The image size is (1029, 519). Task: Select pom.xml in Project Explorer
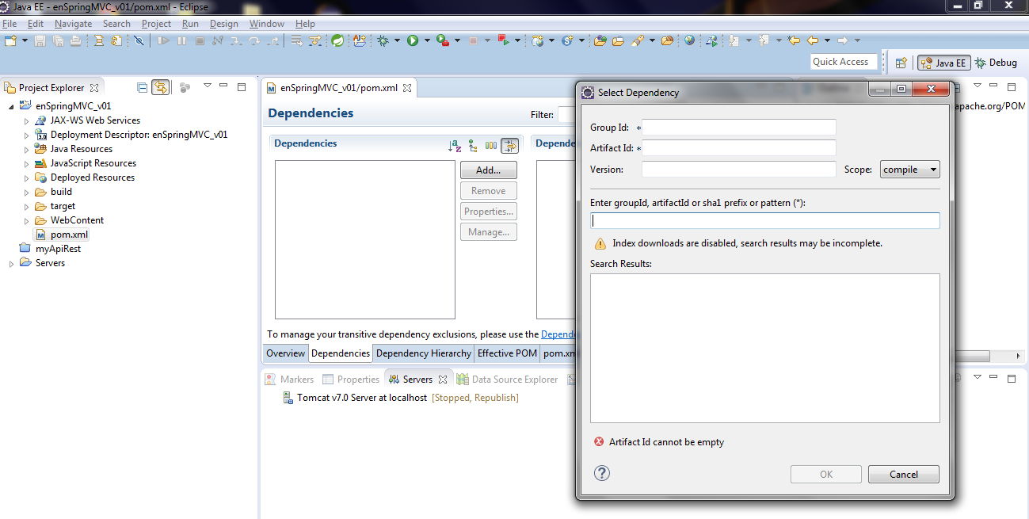[x=69, y=235]
